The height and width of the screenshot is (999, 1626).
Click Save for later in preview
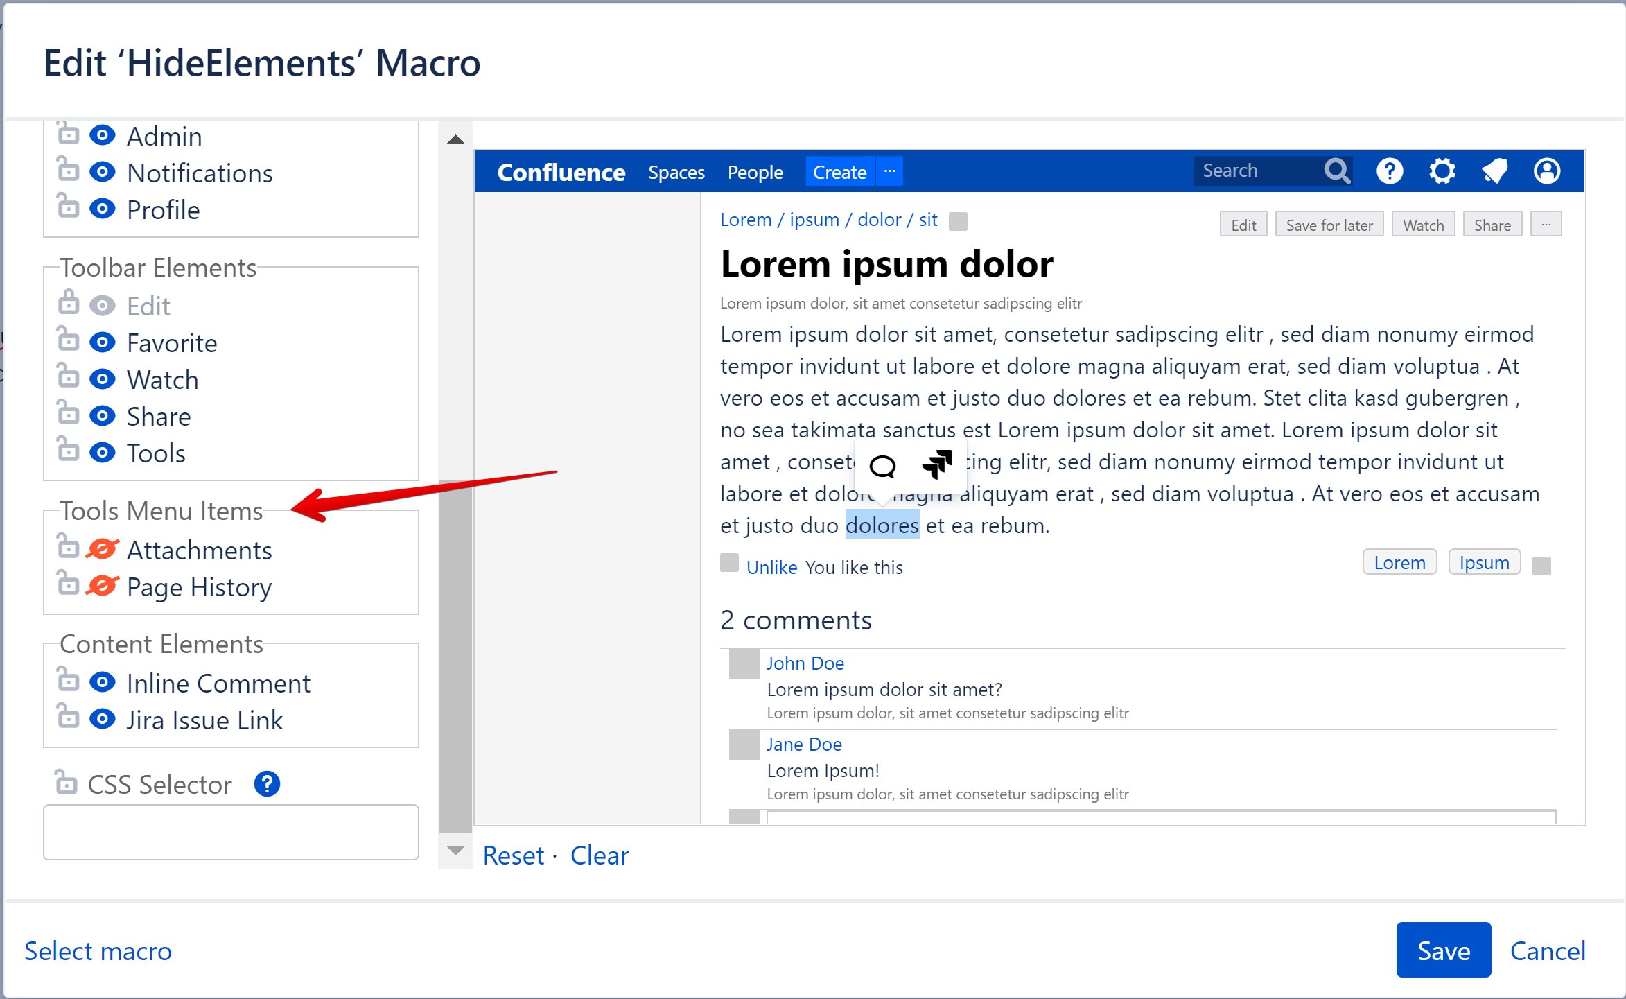tap(1329, 225)
